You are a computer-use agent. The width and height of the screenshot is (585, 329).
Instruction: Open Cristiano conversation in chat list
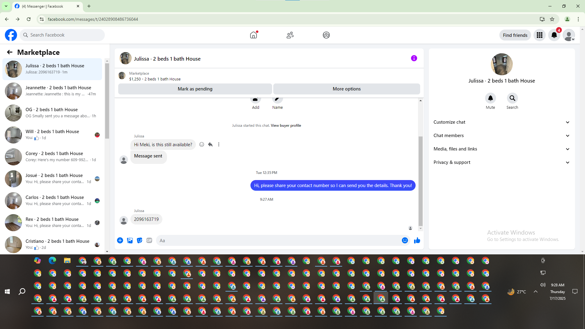(x=52, y=244)
